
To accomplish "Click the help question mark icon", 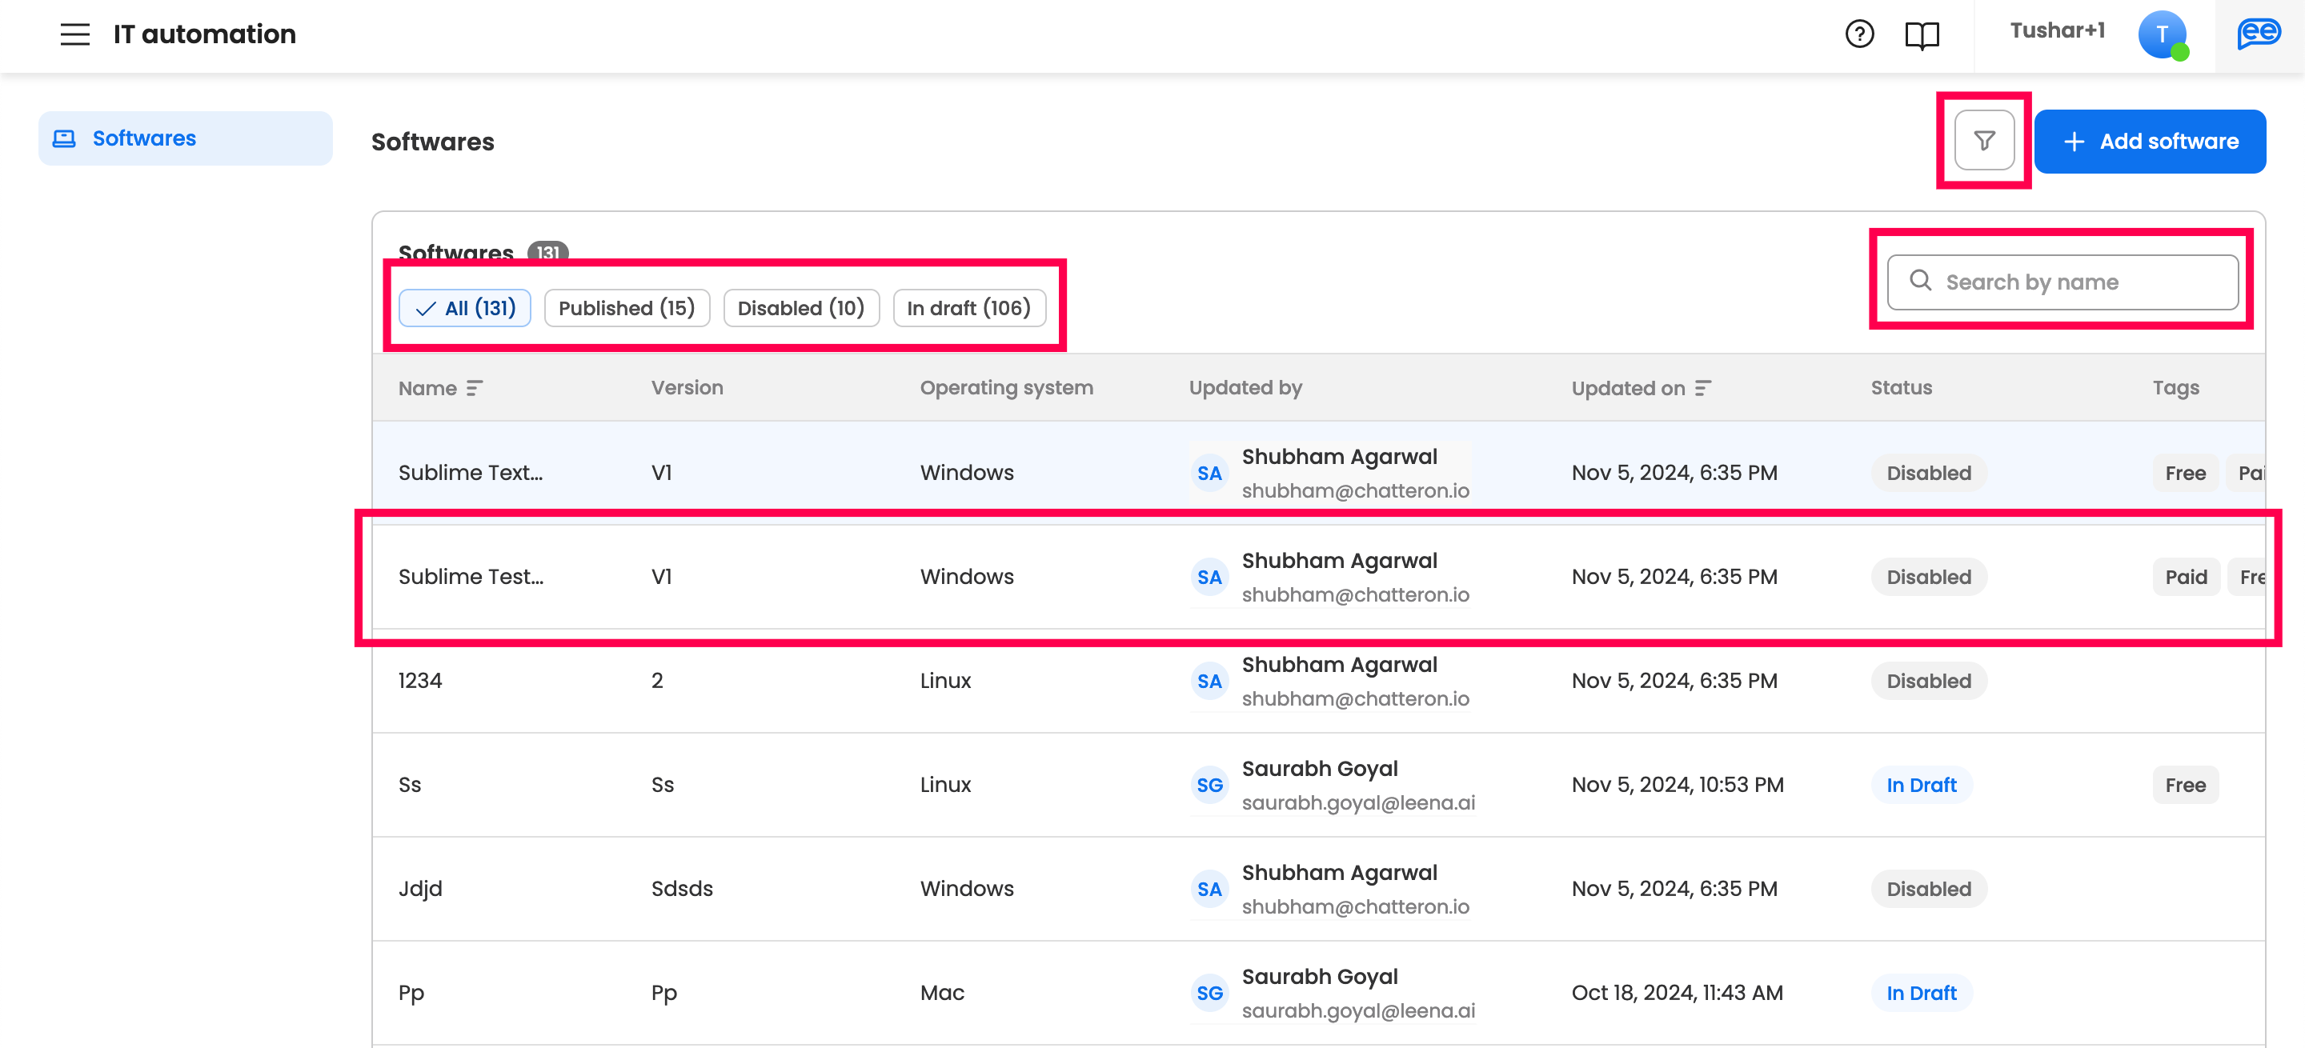I will pos(1858,34).
